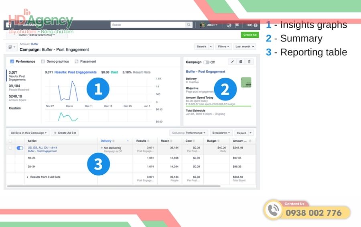The width and height of the screenshot is (361, 227).
Task: Switch to the Performance tab
Action: click(x=23, y=61)
